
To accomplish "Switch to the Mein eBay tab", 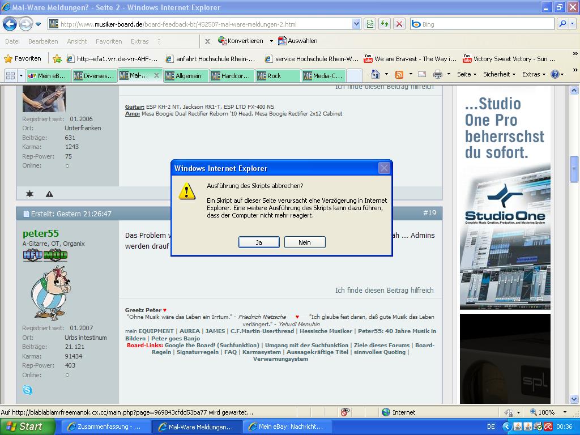I will [x=48, y=76].
